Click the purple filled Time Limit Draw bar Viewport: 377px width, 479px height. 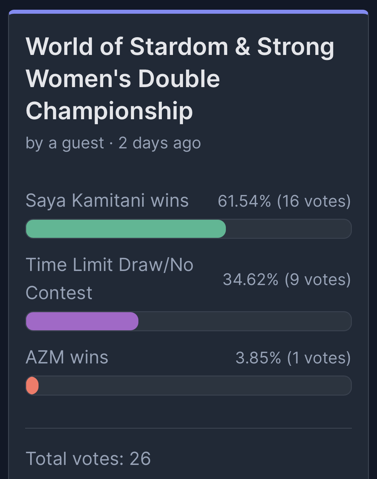point(82,322)
